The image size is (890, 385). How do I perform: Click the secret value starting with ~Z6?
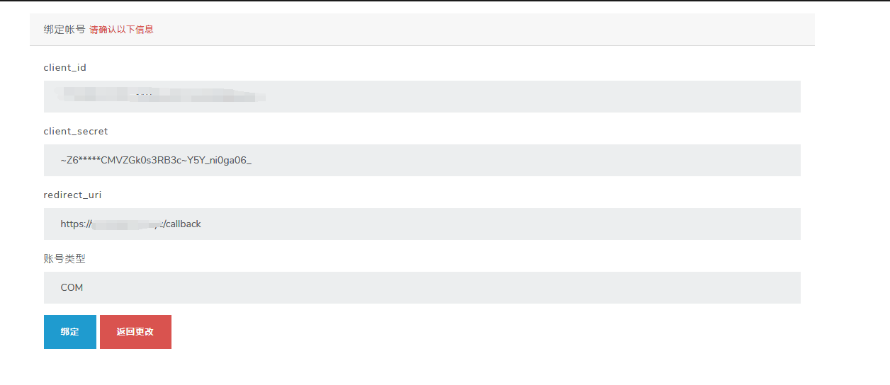click(x=156, y=161)
